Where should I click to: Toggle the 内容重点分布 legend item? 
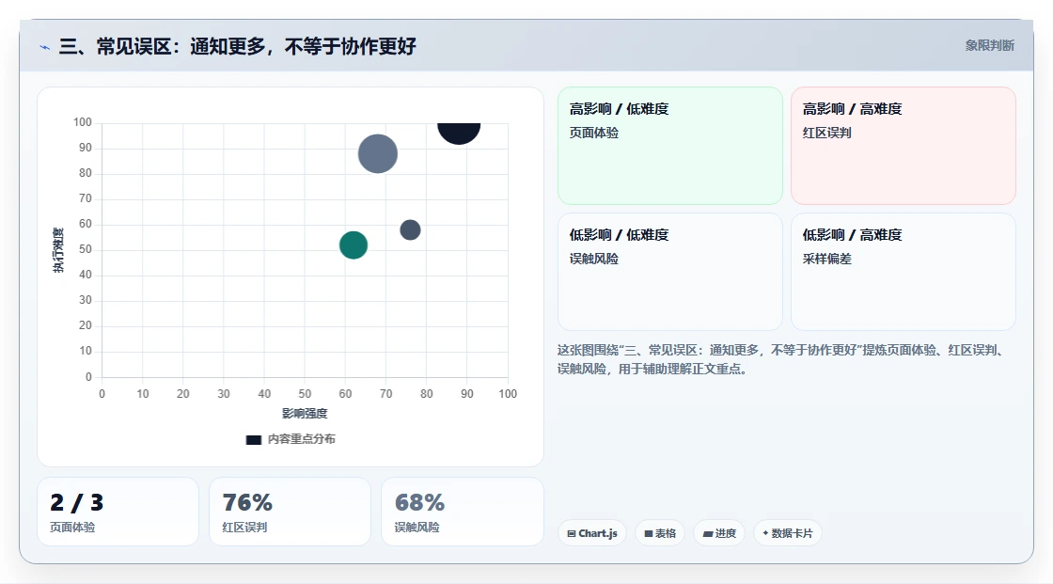(291, 439)
